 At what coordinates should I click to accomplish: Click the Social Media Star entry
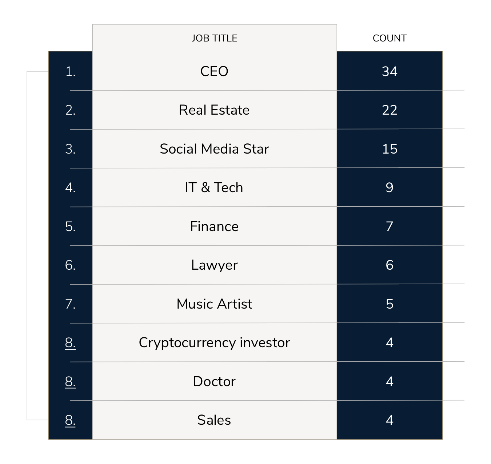coord(214,149)
